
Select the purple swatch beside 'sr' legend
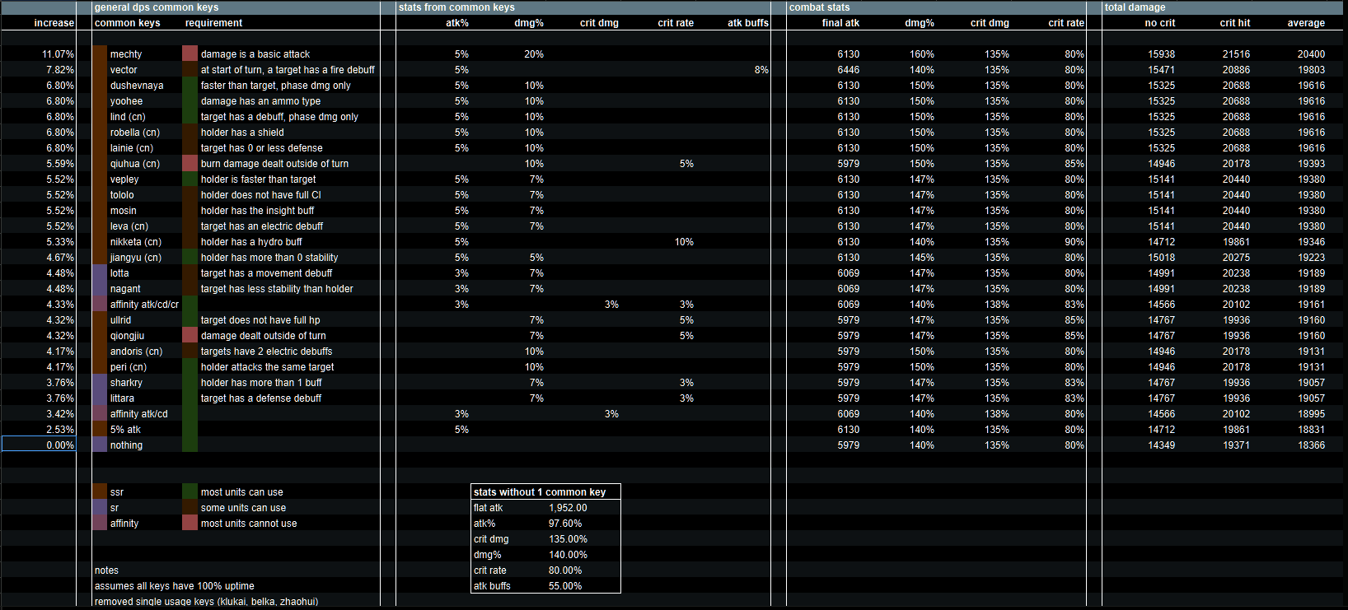[100, 508]
